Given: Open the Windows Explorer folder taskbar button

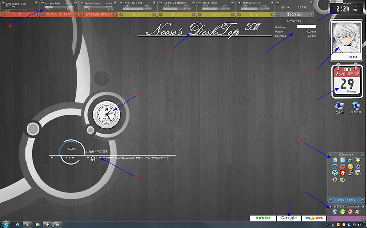Looking at the screenshot, I should click(38, 225).
